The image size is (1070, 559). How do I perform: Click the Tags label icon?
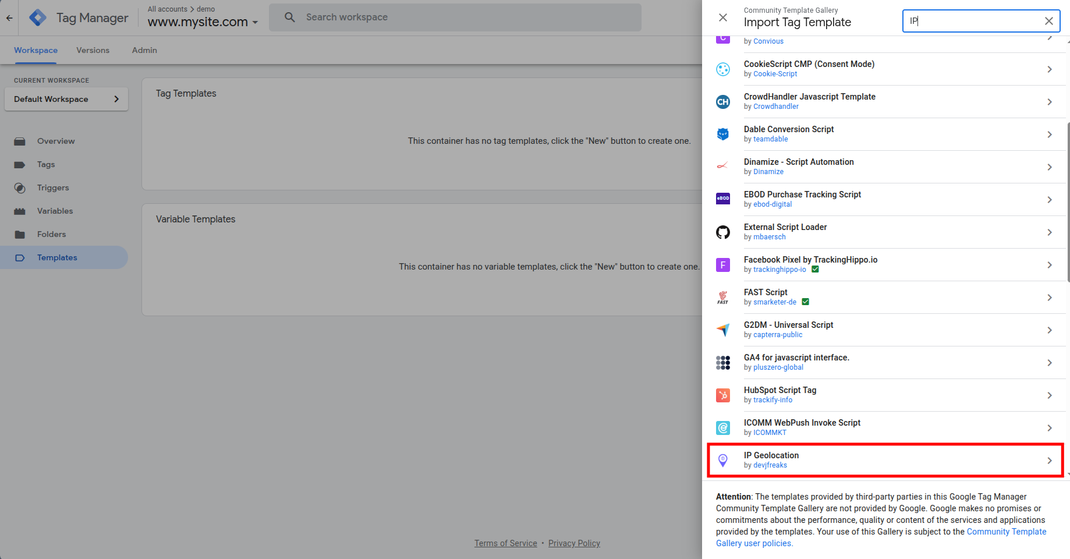tap(20, 165)
